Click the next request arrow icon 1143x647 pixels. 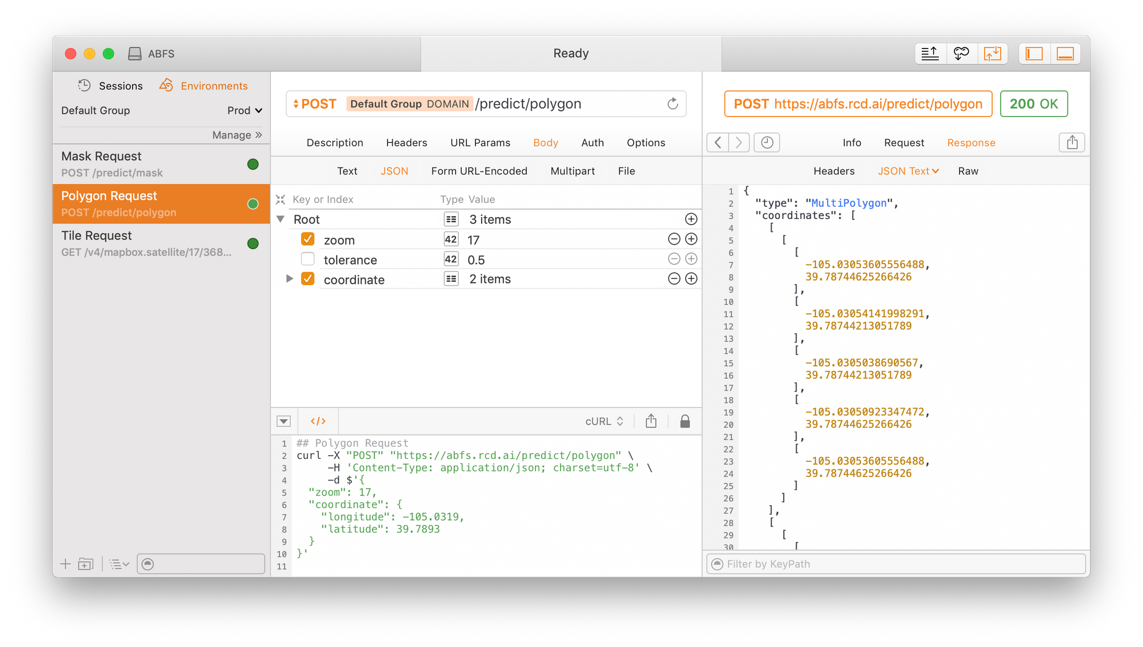[x=738, y=143]
